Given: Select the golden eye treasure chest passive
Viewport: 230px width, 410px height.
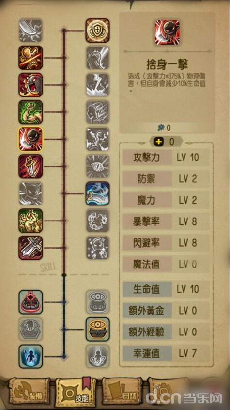Looking at the screenshot, I should (x=97, y=329).
